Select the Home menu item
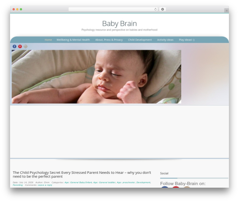Screen dimensions: 239x202 coord(48,40)
